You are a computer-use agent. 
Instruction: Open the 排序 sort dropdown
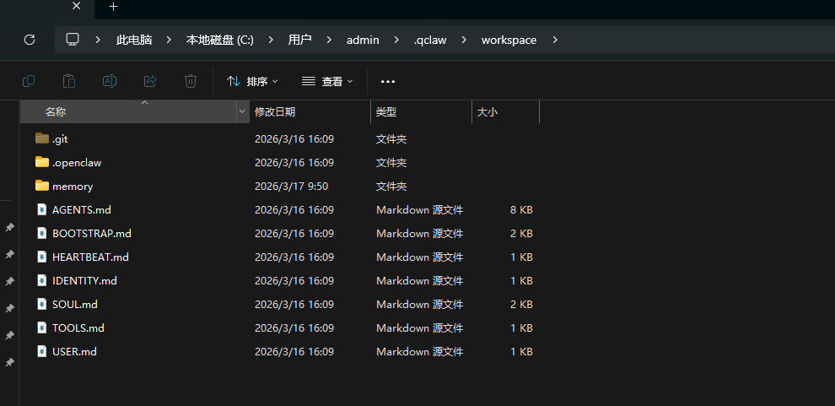tap(252, 82)
